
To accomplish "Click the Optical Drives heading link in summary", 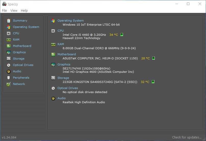I will click(68, 88).
